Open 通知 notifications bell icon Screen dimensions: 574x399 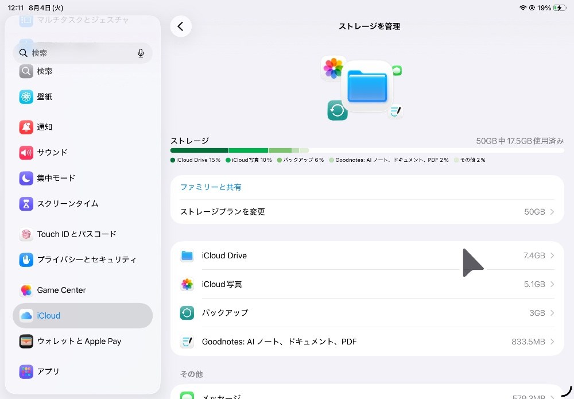pyautogui.click(x=26, y=127)
